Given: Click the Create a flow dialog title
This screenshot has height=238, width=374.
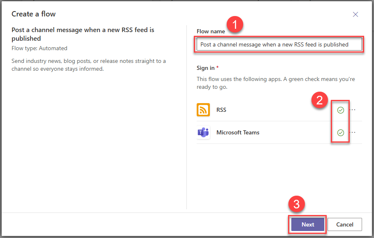Looking at the screenshot, I should coord(33,14).
